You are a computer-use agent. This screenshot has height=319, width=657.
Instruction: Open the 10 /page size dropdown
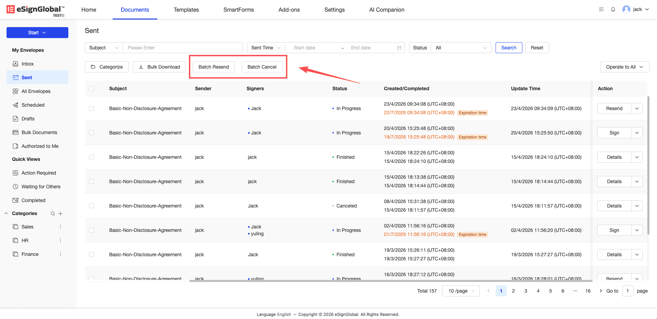click(x=461, y=291)
